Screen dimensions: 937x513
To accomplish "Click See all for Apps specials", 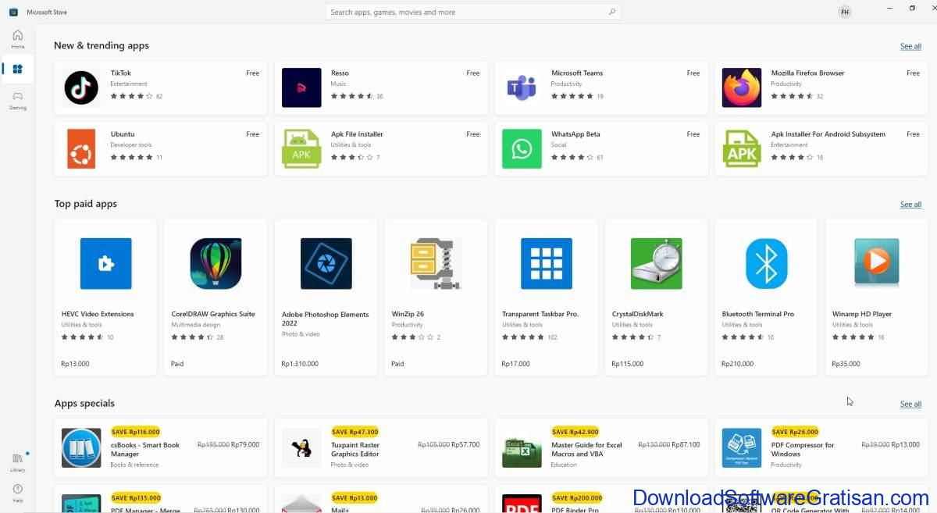I will 910,404.
